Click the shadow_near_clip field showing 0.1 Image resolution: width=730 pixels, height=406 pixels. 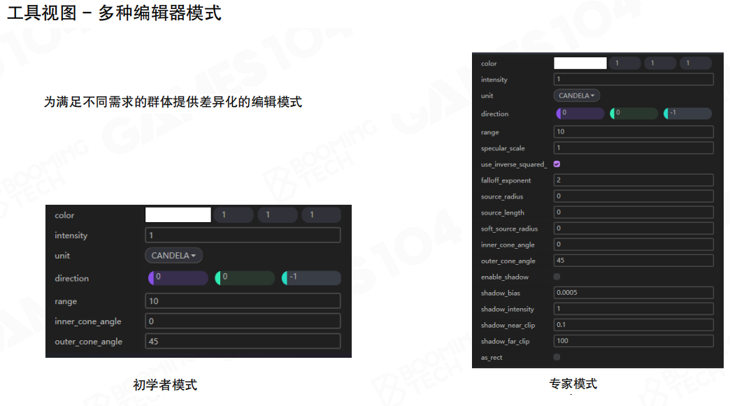[634, 325]
